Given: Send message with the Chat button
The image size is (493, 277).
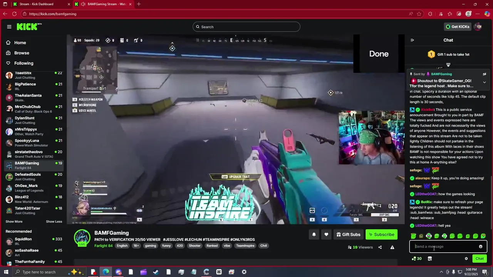Looking at the screenshot, I should click(480, 259).
